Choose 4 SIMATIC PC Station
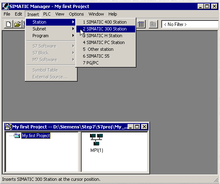 [106, 42]
